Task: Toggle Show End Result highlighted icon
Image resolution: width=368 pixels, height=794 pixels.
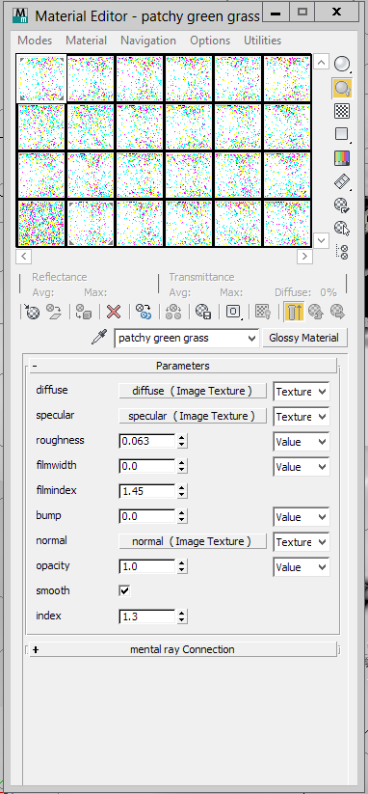Action: [x=294, y=312]
